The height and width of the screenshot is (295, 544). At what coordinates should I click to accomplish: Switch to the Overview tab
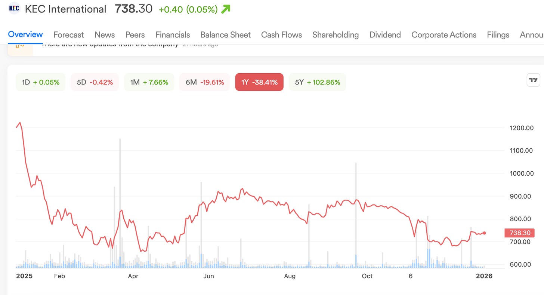click(25, 34)
